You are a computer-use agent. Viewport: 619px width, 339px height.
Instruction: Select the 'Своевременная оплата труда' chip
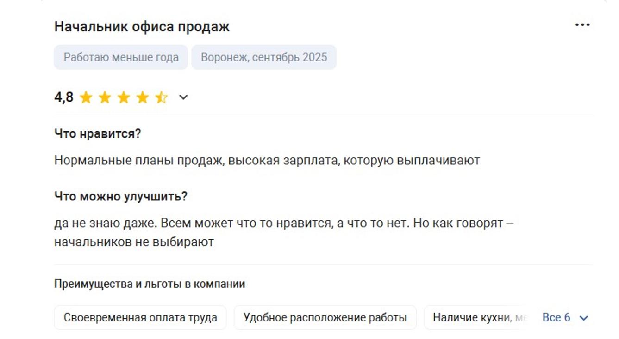pos(140,317)
